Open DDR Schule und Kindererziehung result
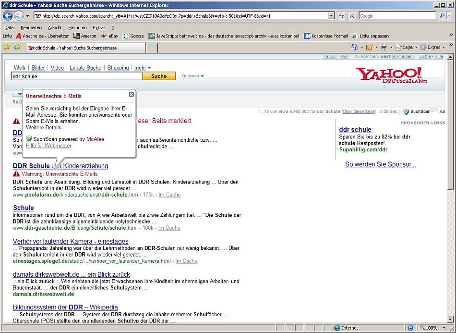Viewport: 456px width, 333px height. point(60,166)
